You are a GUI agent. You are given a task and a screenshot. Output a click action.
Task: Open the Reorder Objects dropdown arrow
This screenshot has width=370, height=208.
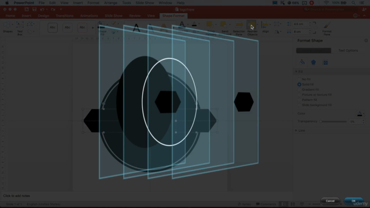pos(257,24)
